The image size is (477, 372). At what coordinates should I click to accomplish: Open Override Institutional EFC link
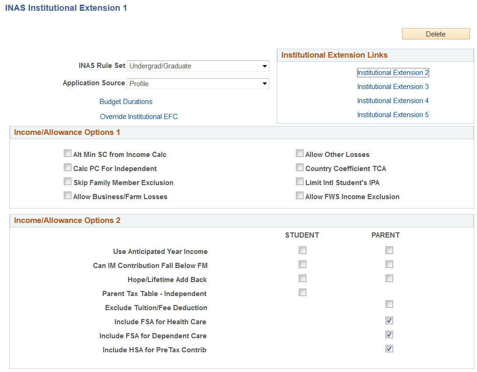point(139,117)
